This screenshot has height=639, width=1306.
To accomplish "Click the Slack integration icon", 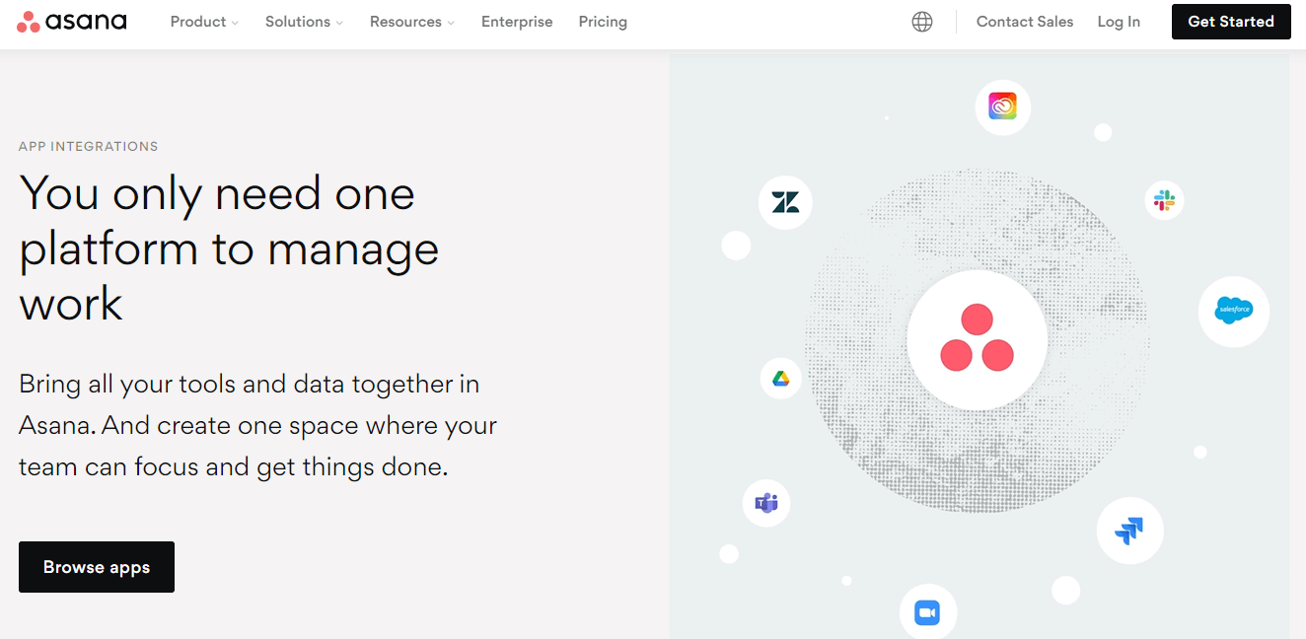I will (x=1165, y=200).
